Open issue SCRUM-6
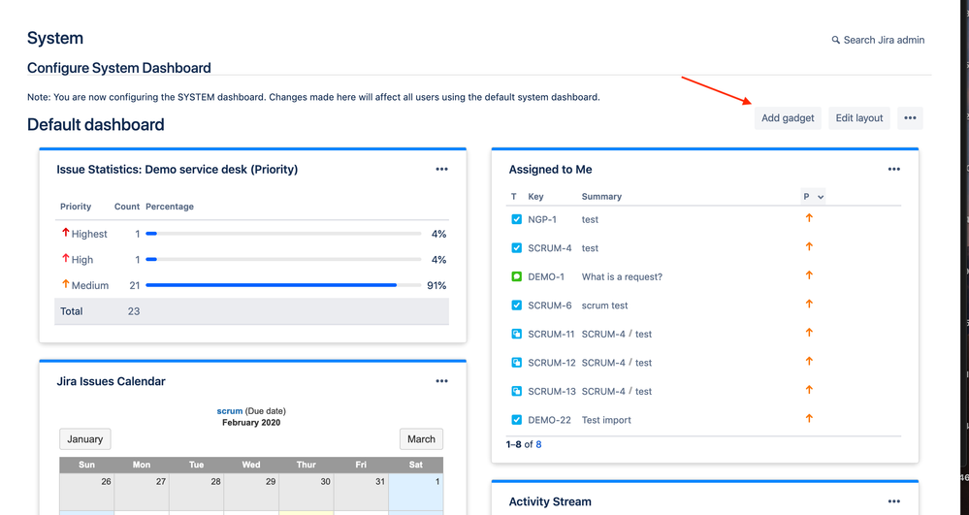 [549, 306]
